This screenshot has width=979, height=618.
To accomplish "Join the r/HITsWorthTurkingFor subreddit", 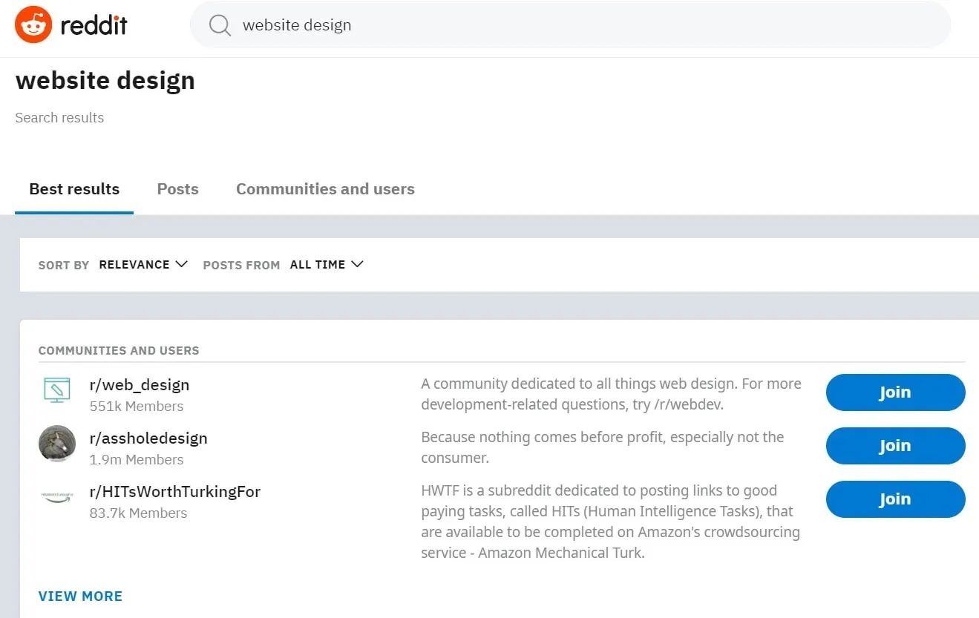I will 895,499.
